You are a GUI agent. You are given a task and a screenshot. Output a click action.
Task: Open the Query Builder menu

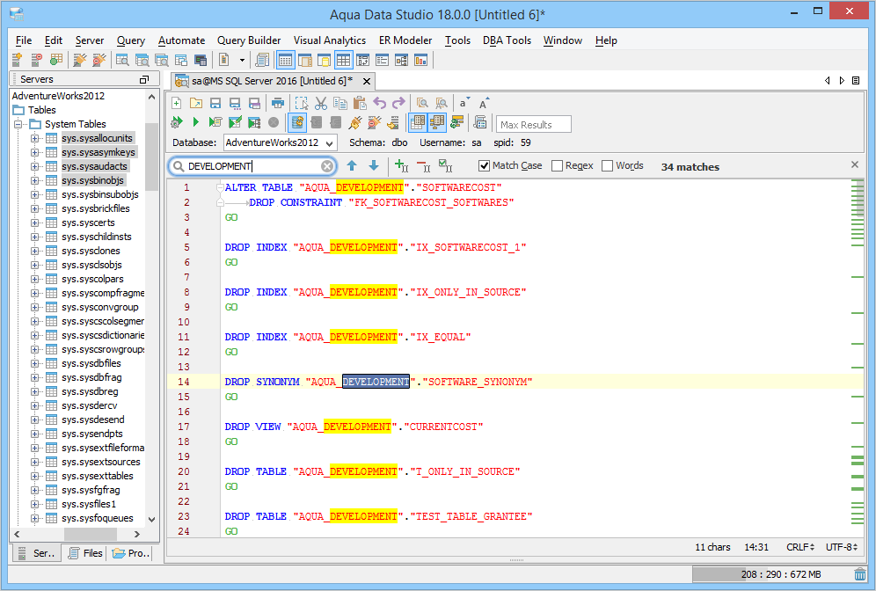click(x=249, y=40)
